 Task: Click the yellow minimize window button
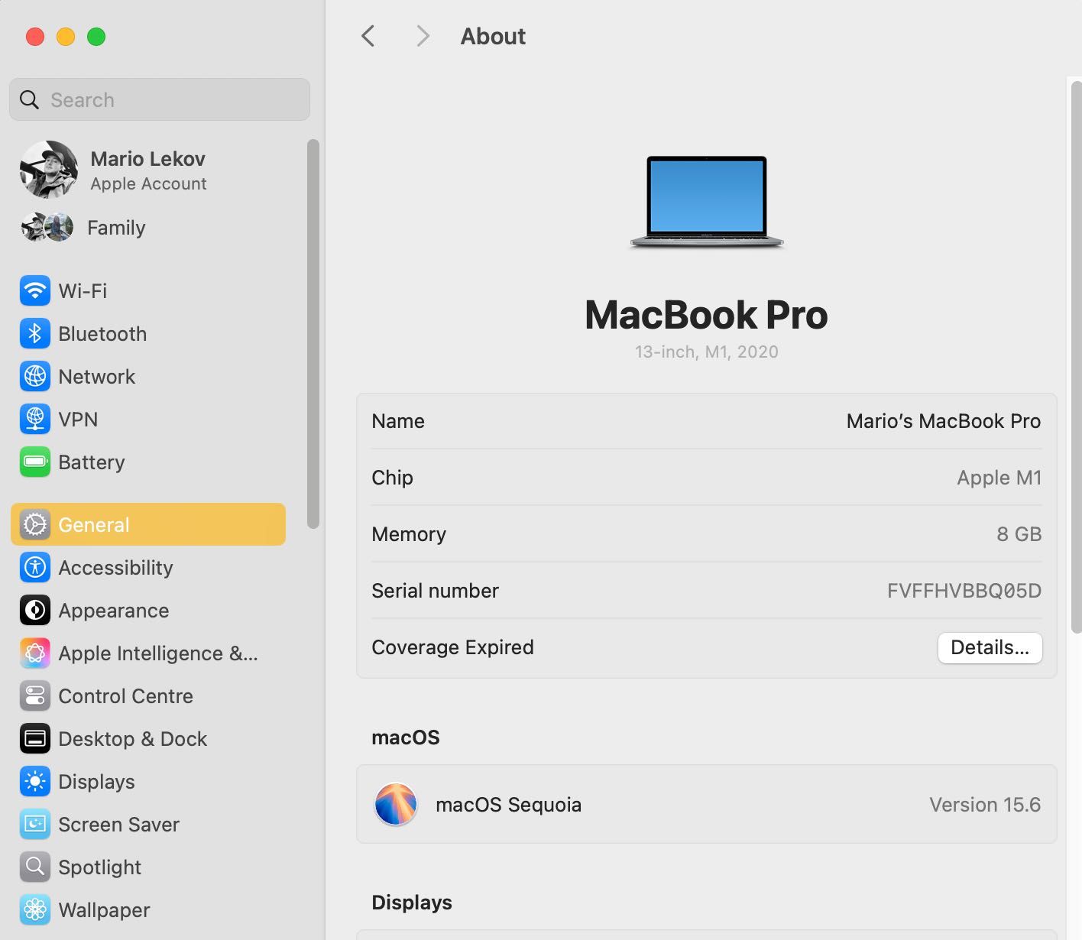pyautogui.click(x=66, y=37)
